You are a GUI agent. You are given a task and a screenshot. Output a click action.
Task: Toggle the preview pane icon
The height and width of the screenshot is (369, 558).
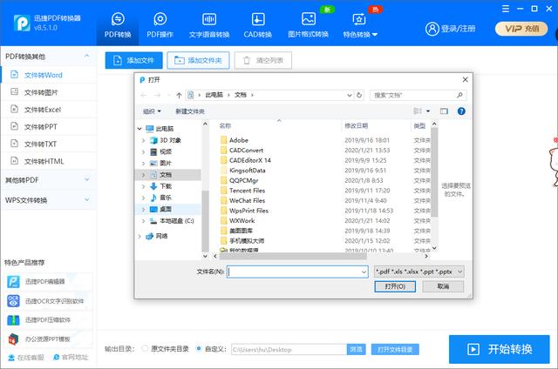(444, 111)
